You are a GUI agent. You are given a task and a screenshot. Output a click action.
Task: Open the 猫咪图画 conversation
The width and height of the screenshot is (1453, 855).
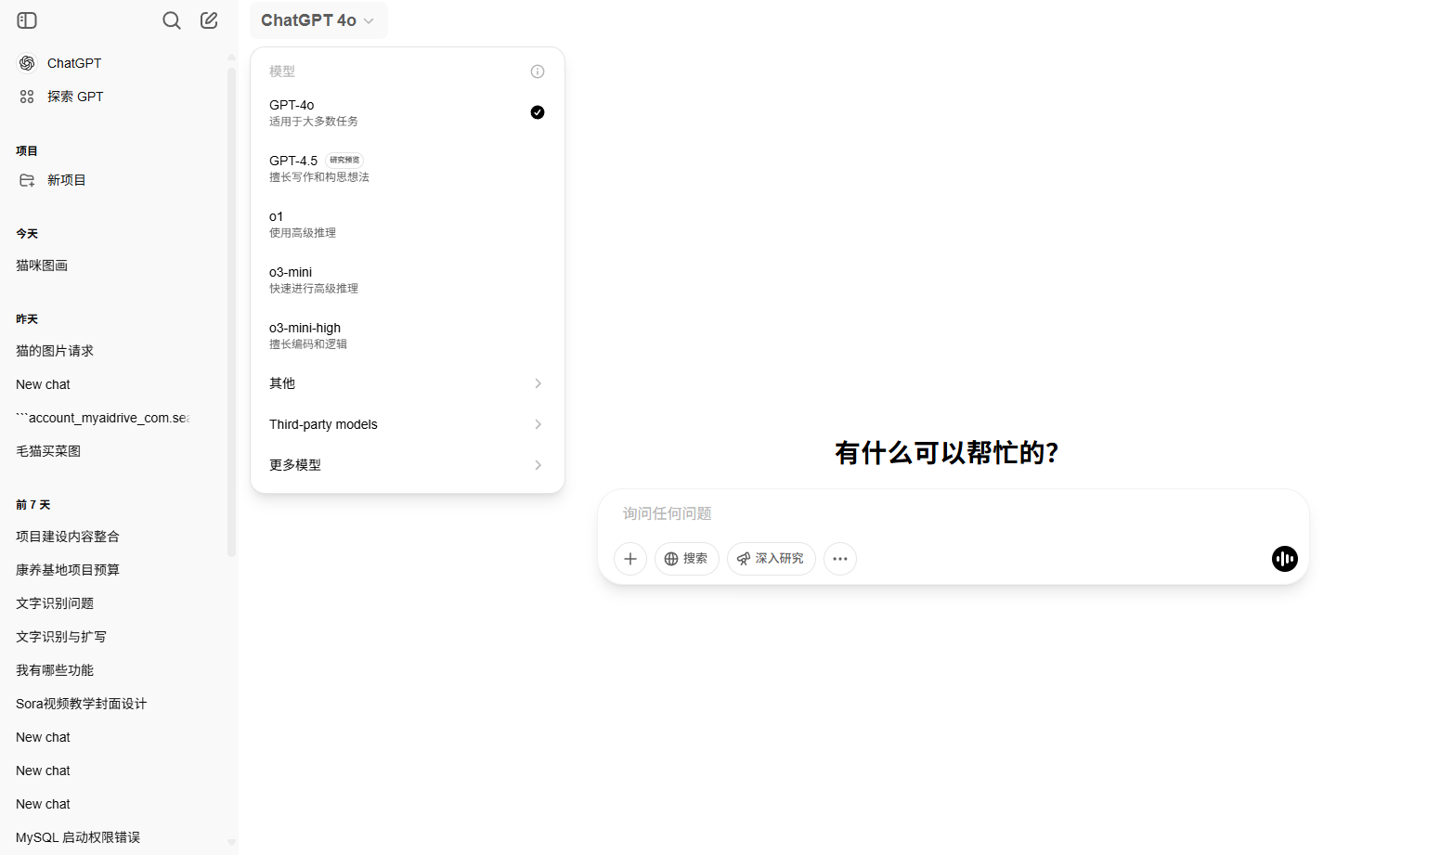click(42, 265)
